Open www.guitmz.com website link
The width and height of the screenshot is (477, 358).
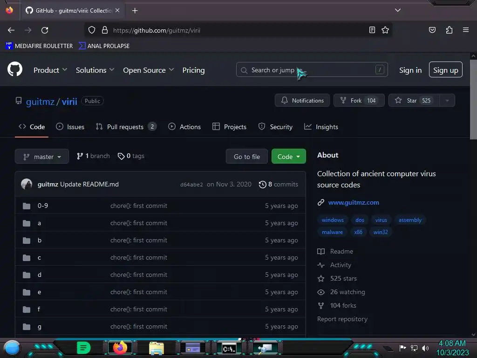click(354, 202)
